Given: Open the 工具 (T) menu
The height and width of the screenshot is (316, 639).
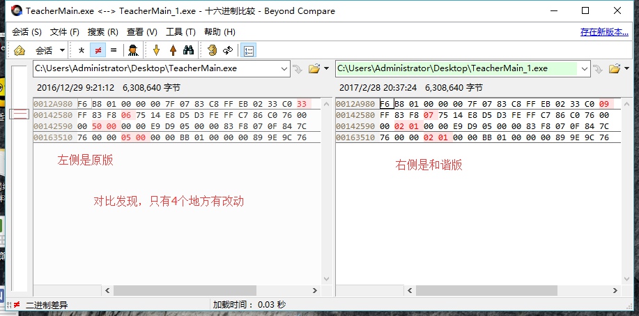Looking at the screenshot, I should (180, 32).
